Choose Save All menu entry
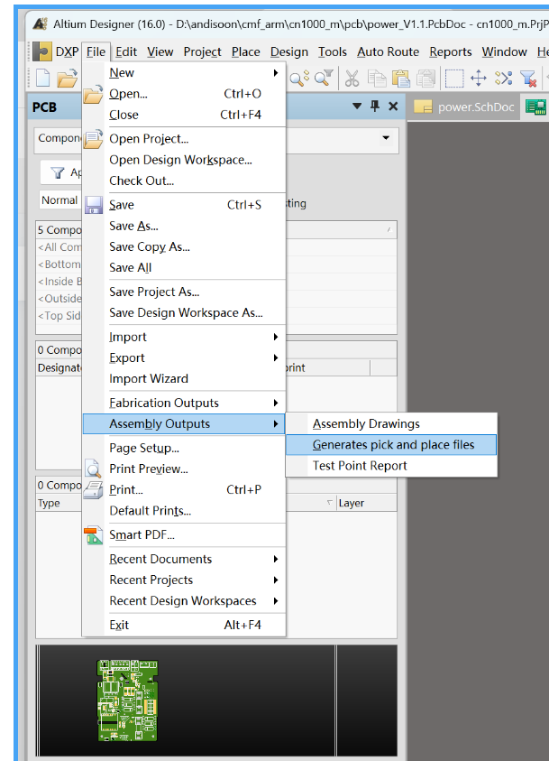Image resolution: width=549 pixels, height=761 pixels. coord(184,267)
